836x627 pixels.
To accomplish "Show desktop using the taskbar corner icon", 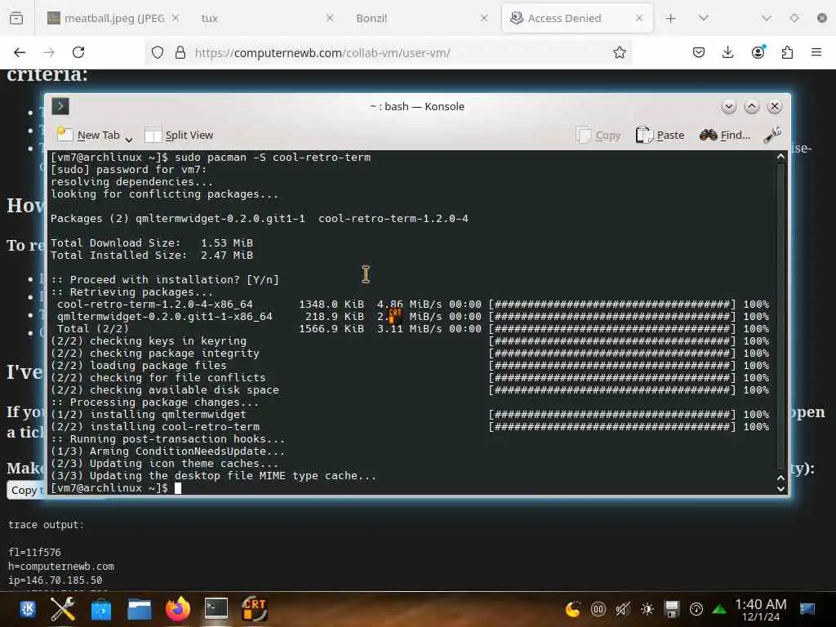I will (807, 608).
